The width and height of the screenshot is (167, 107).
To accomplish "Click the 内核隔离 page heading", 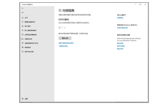I will point(68,10).
